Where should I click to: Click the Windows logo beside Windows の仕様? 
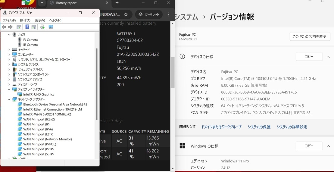[x=182, y=146]
